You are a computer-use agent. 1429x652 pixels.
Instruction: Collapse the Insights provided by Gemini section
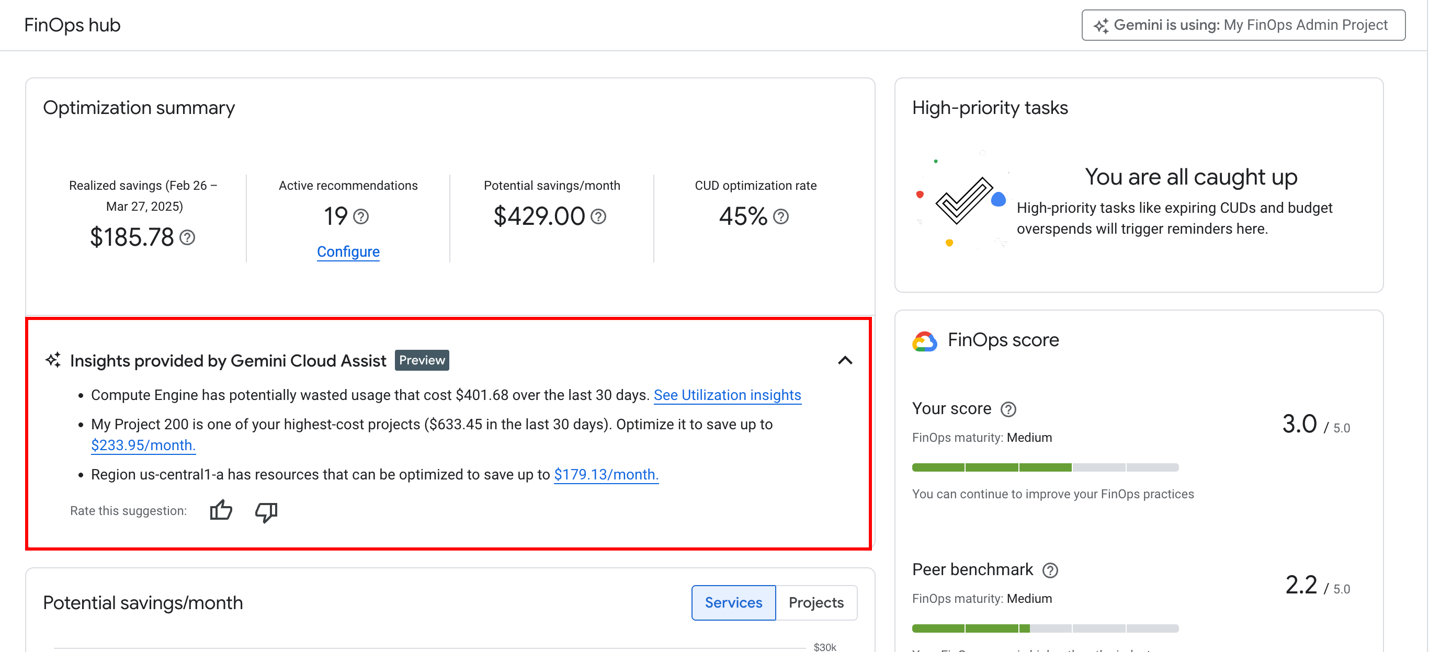click(x=845, y=360)
